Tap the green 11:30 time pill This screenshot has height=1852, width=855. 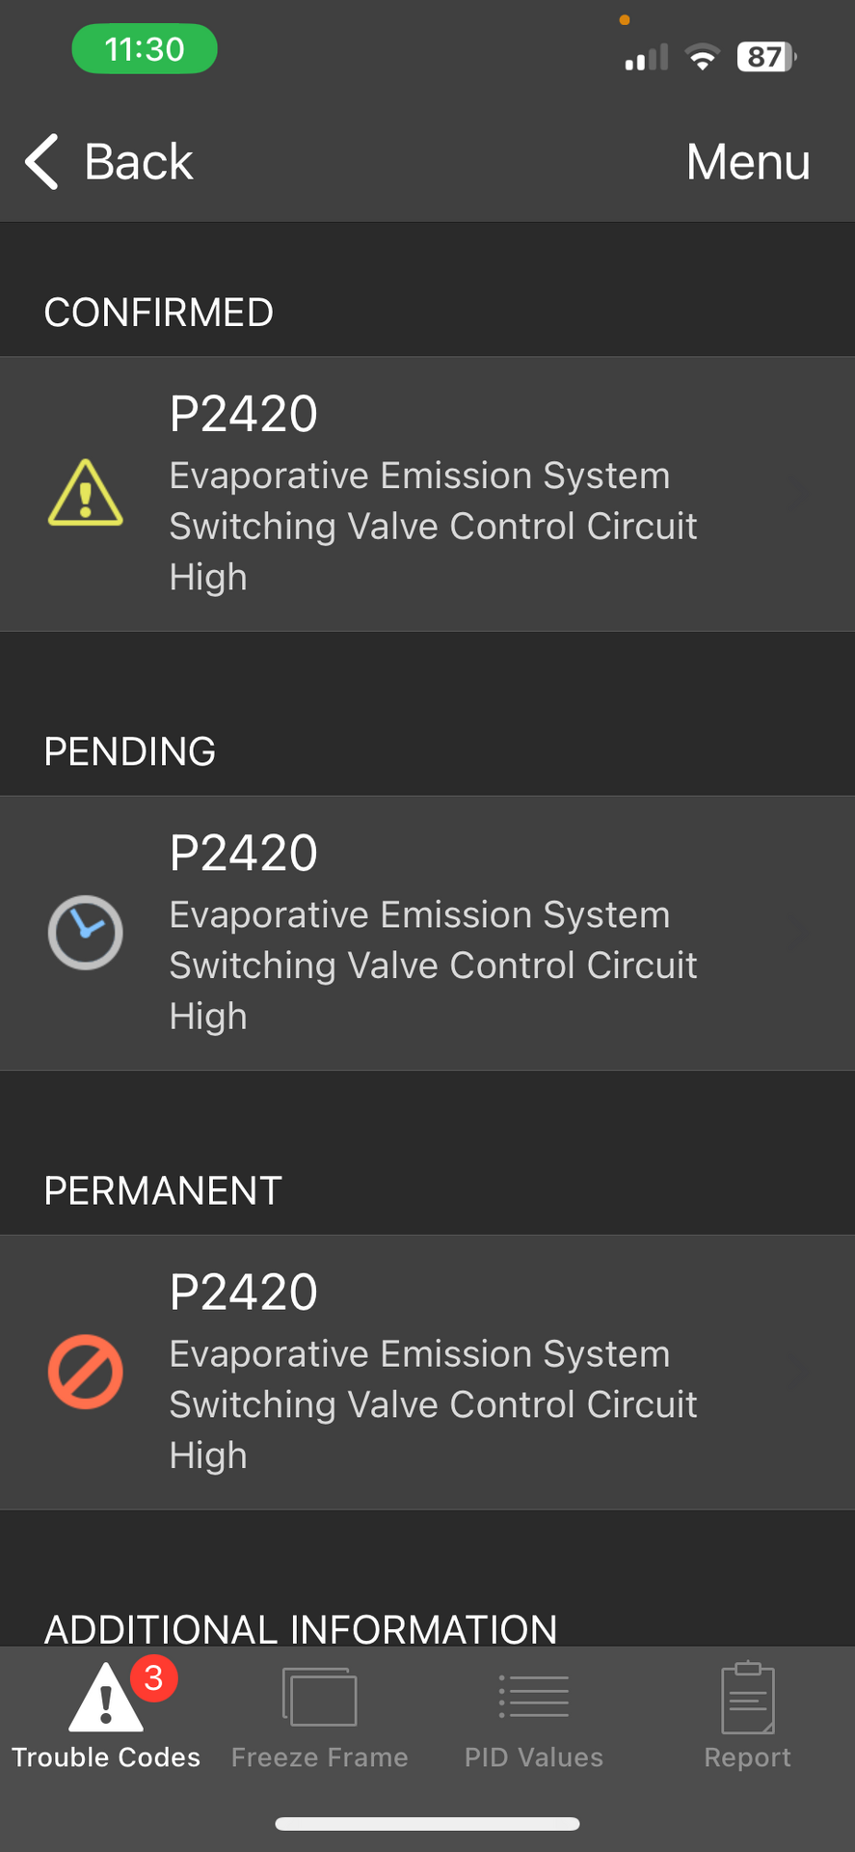(145, 49)
